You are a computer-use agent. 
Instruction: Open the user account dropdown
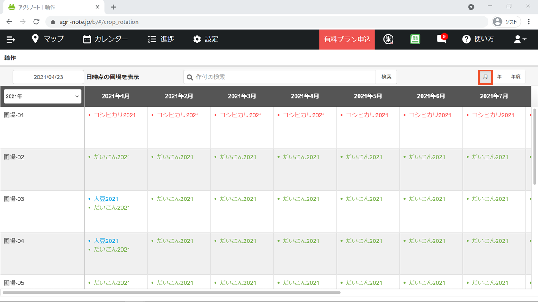coord(520,39)
